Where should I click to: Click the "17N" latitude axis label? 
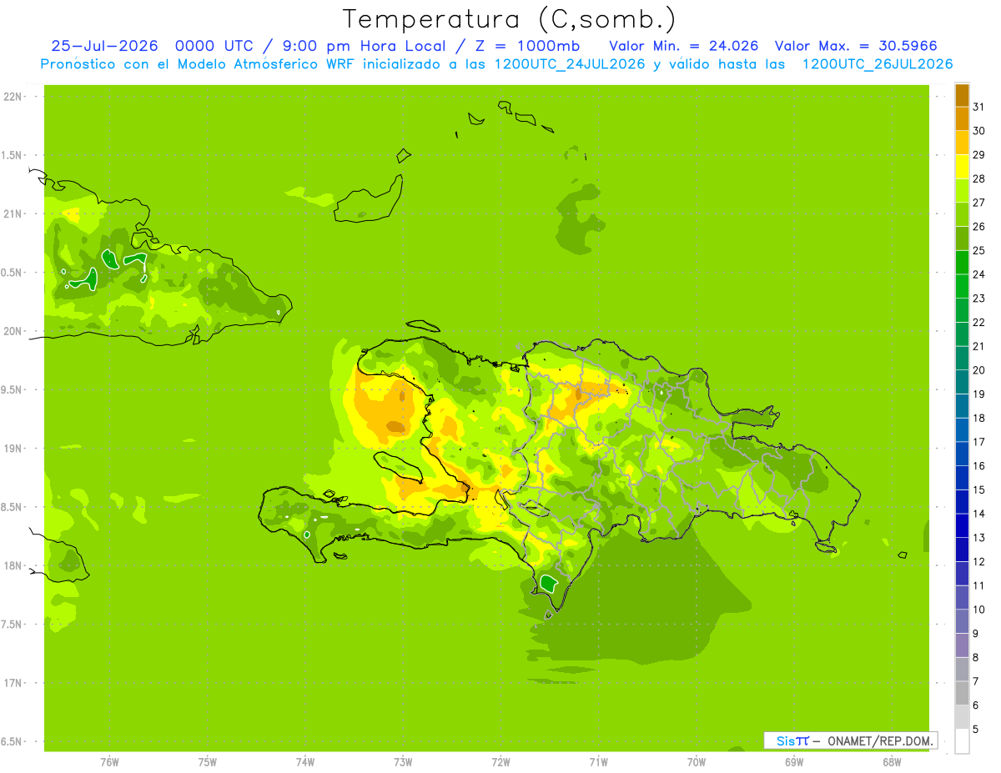(x=13, y=683)
